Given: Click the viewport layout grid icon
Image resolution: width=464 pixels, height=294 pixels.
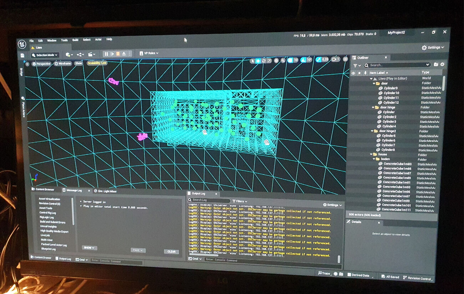Looking at the screenshot, I should point(345,60).
